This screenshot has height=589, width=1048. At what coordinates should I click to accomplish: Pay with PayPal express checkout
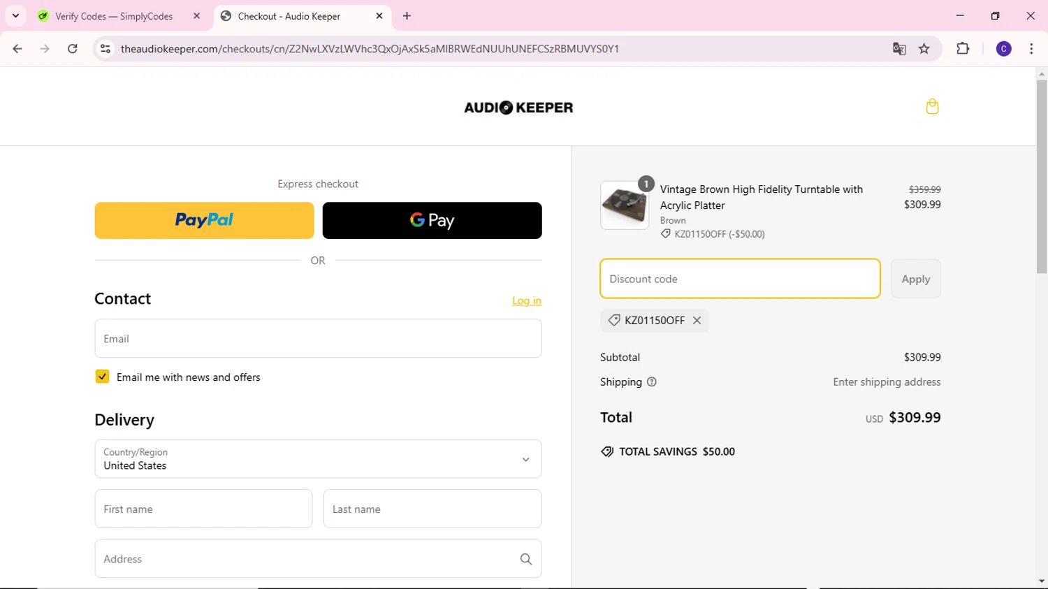click(x=204, y=221)
